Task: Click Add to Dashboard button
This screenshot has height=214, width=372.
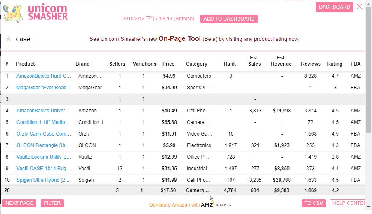Action: 229,19
